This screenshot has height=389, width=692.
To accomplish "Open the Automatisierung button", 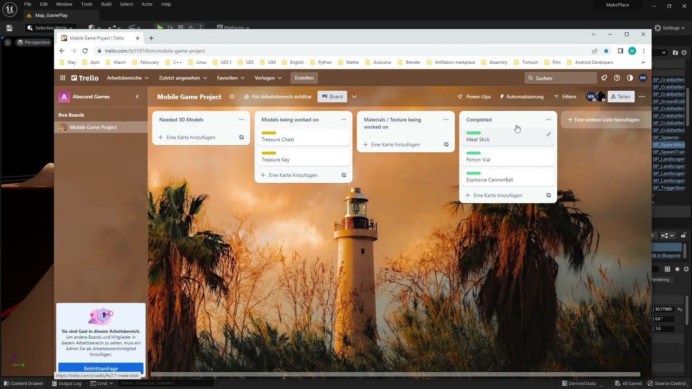I will 522,97.
